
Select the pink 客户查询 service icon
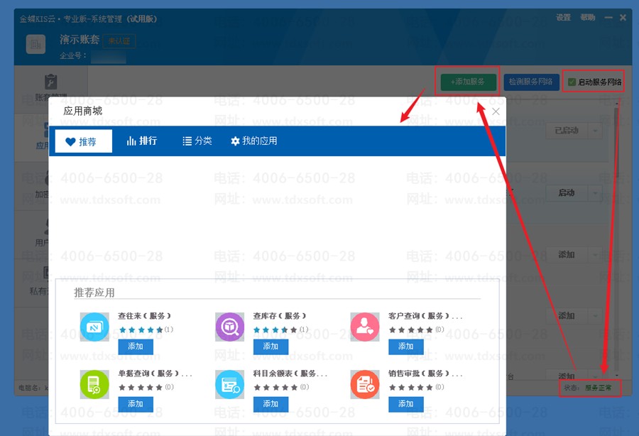[365, 327]
